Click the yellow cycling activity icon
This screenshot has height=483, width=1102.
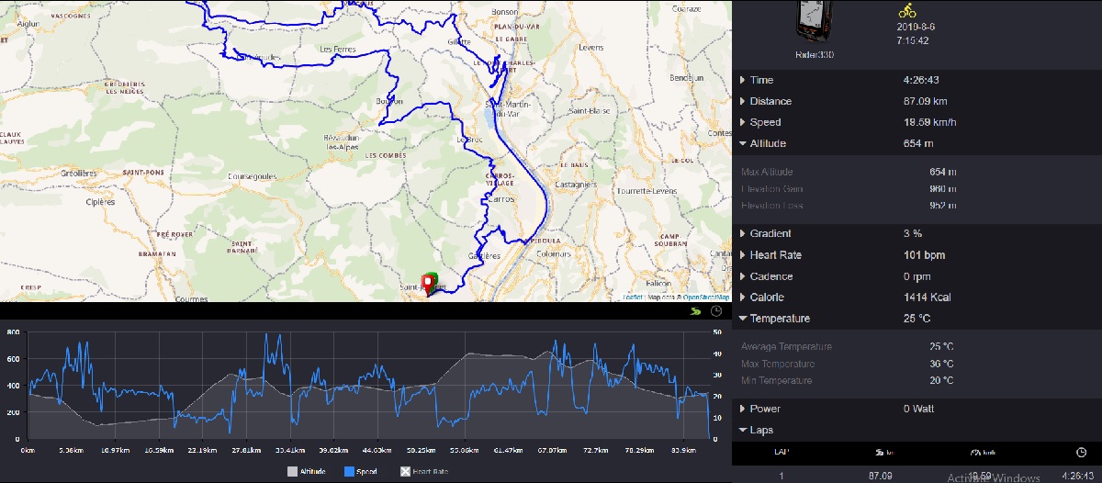(x=907, y=11)
